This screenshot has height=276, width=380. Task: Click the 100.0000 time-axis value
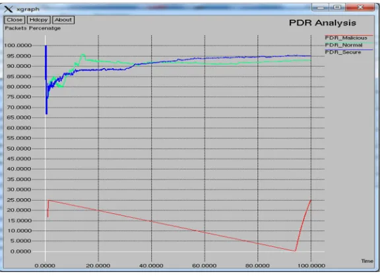(x=311, y=265)
